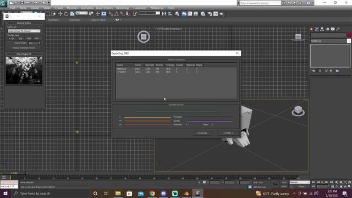Select the Scale tool in main toolbar
The image size is (352, 198).
tap(72, 14)
